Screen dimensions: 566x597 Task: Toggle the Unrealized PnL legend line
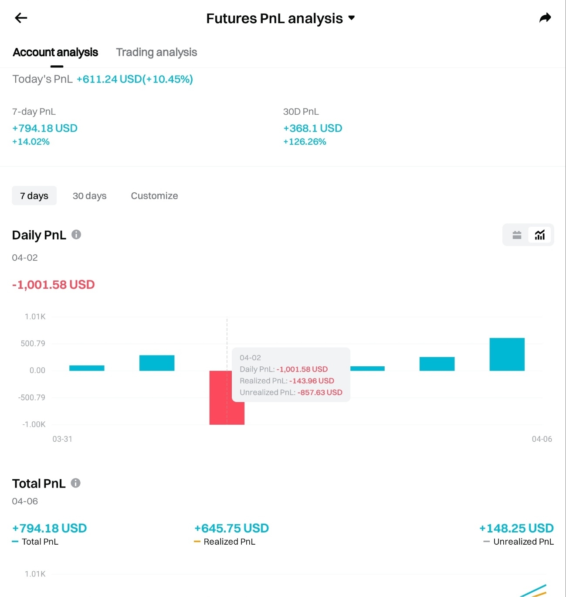point(519,542)
